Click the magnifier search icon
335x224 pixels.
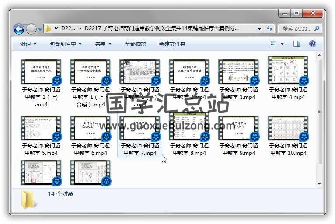pyautogui.click(x=317, y=28)
